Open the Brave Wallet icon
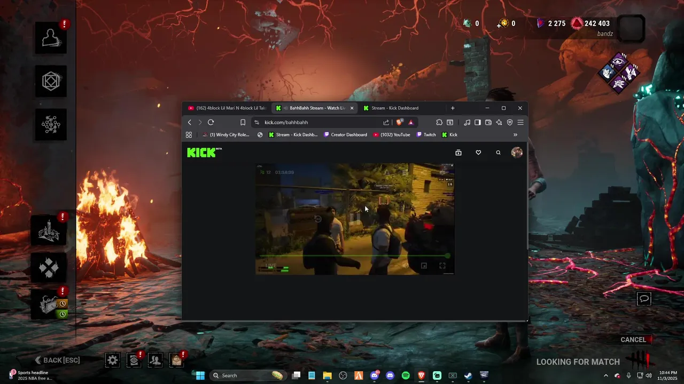 [488, 122]
